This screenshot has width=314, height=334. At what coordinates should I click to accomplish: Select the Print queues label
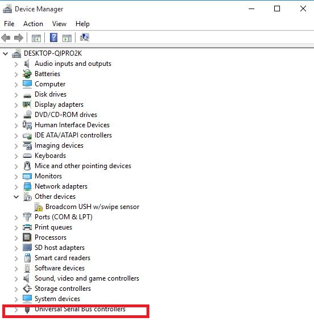coord(53,227)
